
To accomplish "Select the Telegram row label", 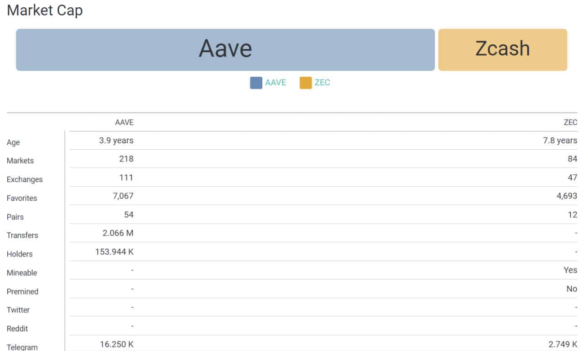I will pos(22,347).
